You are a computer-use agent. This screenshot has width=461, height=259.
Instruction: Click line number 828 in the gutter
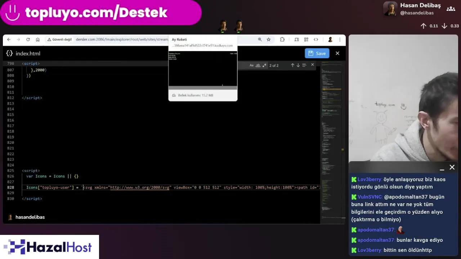(10, 187)
